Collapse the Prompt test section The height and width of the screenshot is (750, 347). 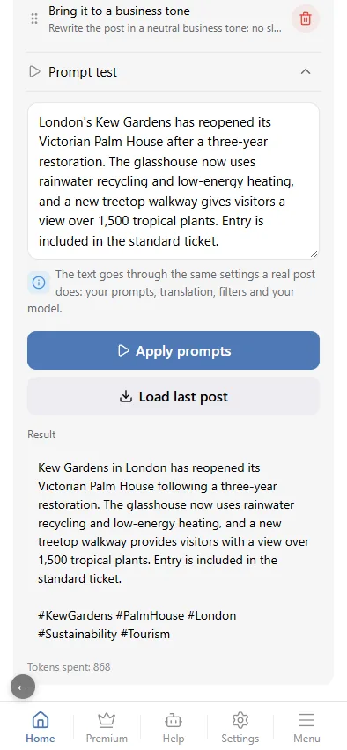306,72
